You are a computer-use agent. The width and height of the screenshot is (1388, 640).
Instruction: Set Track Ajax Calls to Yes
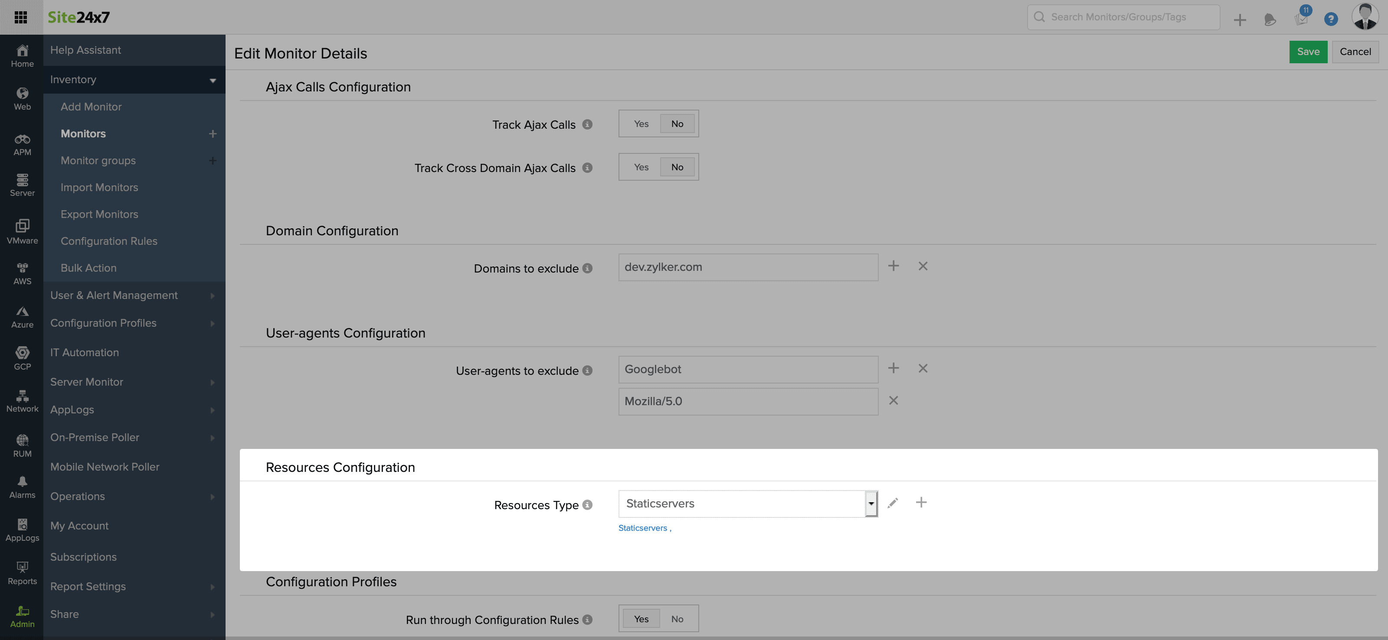coord(641,124)
